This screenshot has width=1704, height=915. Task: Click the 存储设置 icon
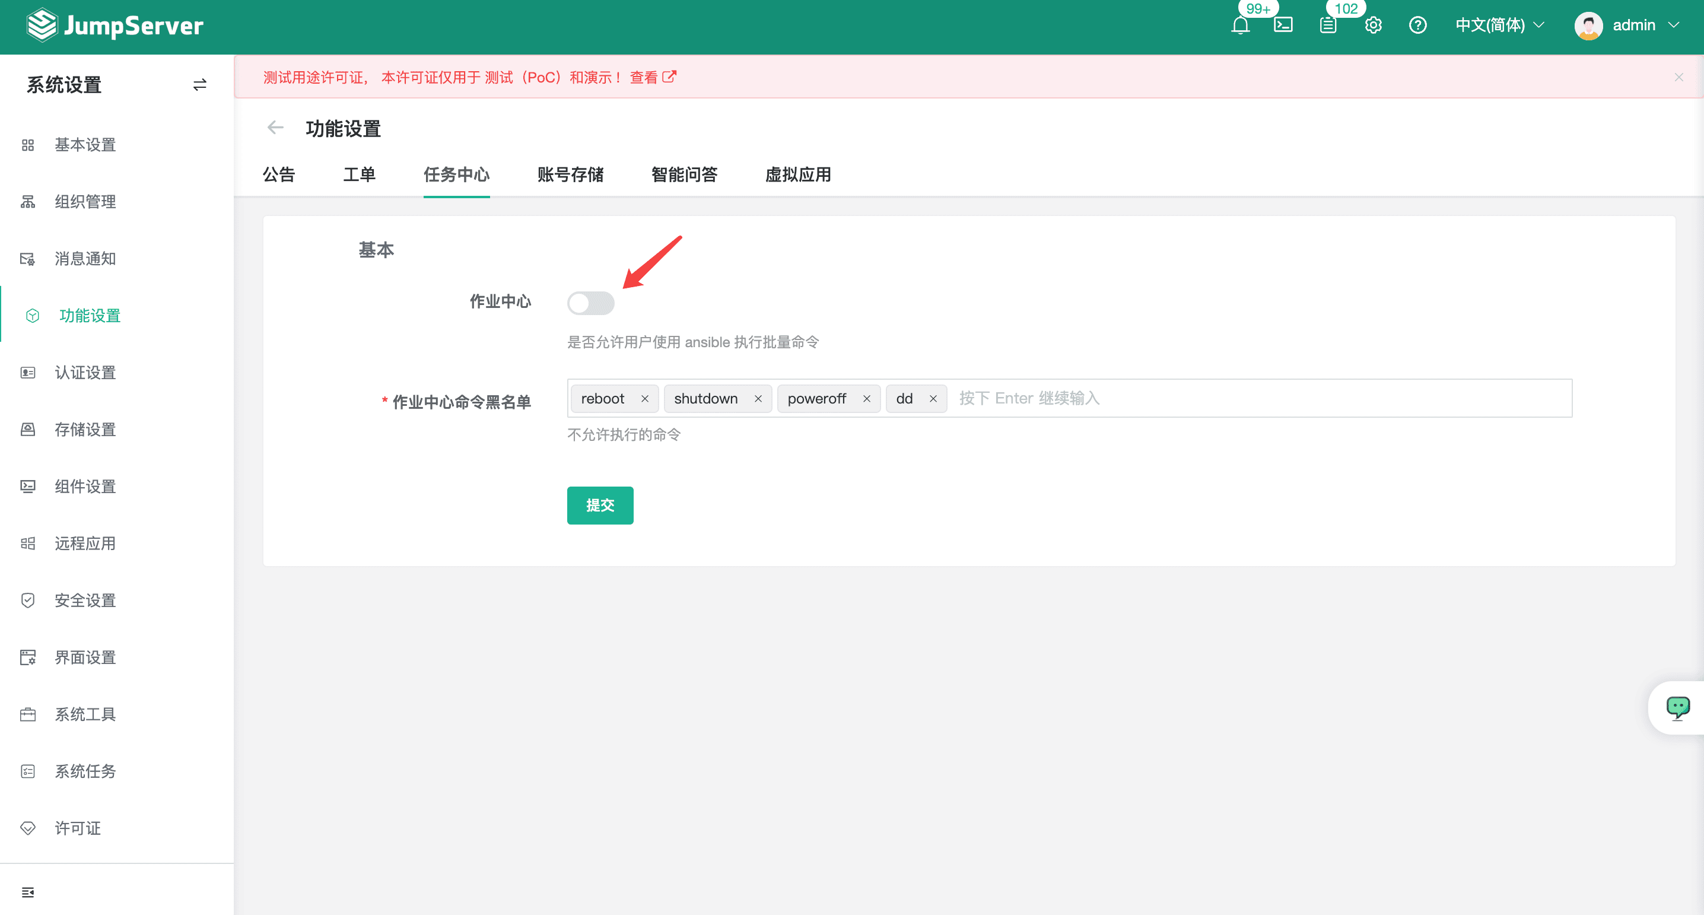(x=28, y=430)
